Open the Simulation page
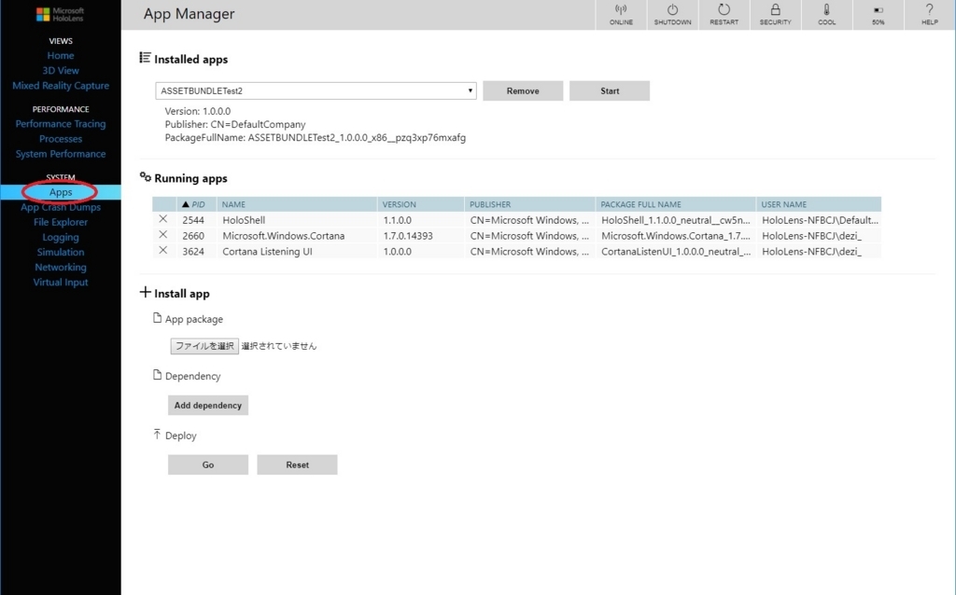 pyautogui.click(x=61, y=252)
